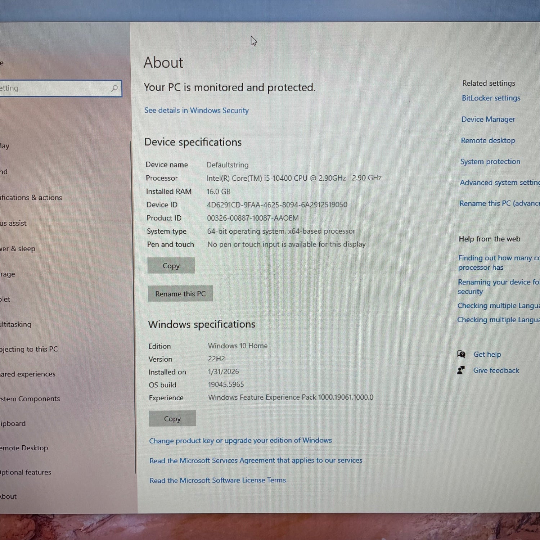Click the 64-bit operating system text
The image size is (540, 540).
281,231
